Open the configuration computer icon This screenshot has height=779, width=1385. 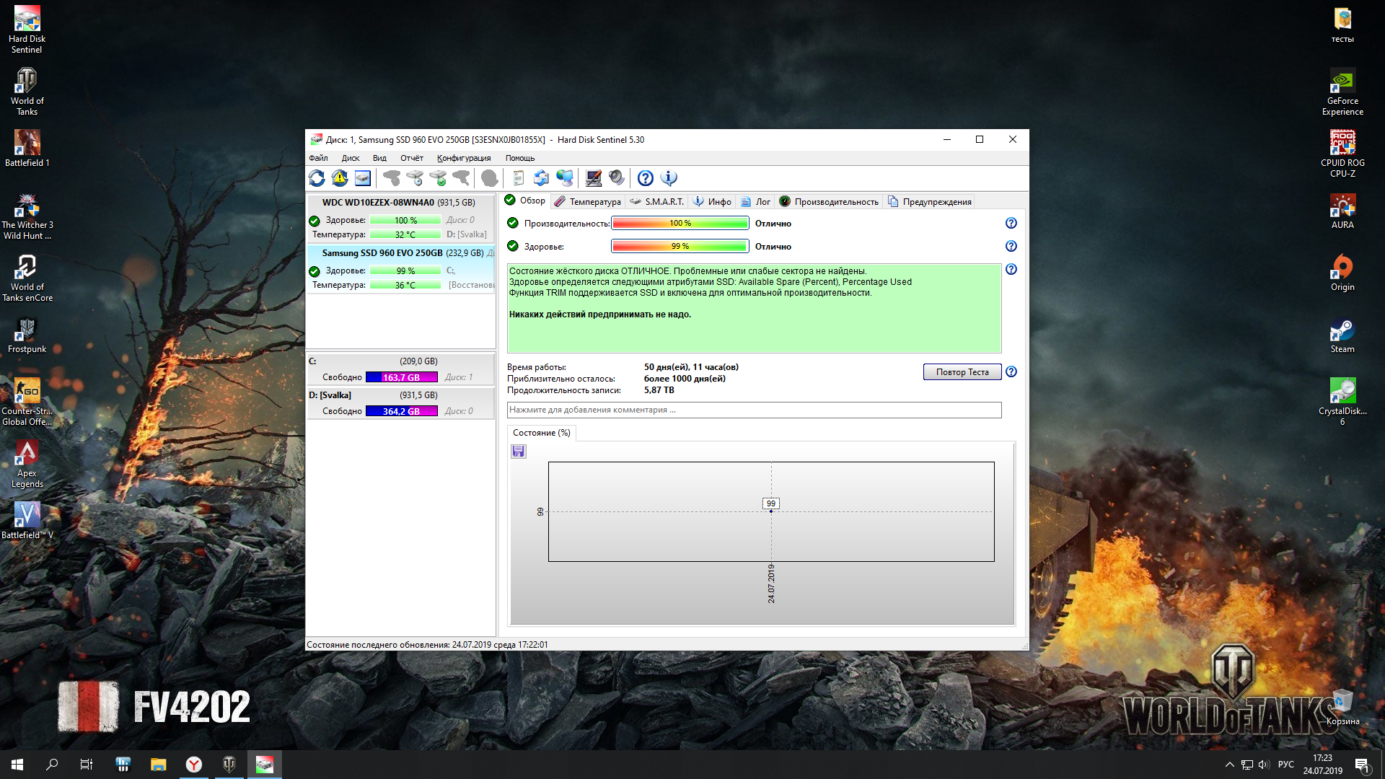click(594, 178)
